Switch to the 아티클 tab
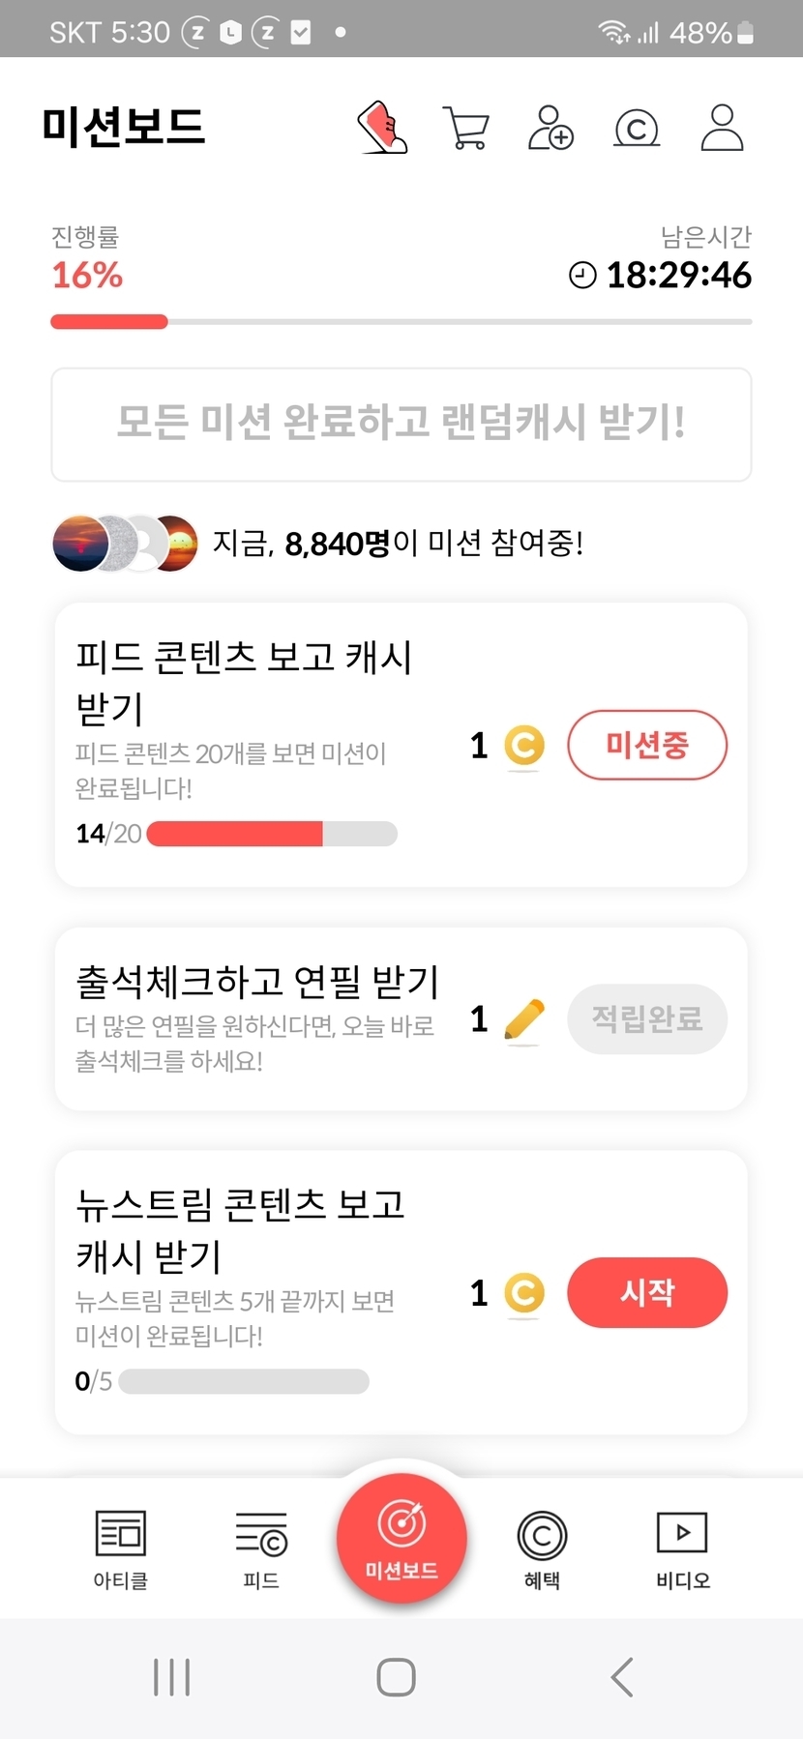 [x=120, y=1548]
